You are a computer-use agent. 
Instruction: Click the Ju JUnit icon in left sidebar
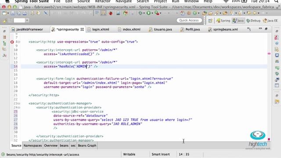tap(4, 55)
